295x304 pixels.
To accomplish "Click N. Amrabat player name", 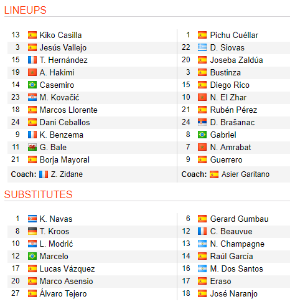I will (230, 147).
